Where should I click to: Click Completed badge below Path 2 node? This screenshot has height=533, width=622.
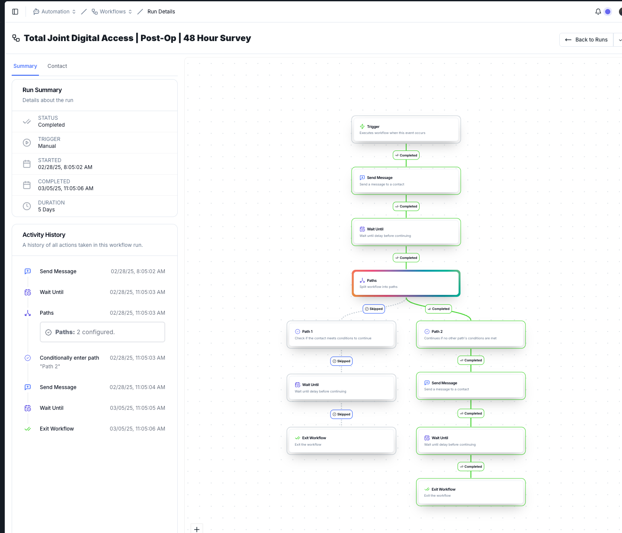(471, 361)
